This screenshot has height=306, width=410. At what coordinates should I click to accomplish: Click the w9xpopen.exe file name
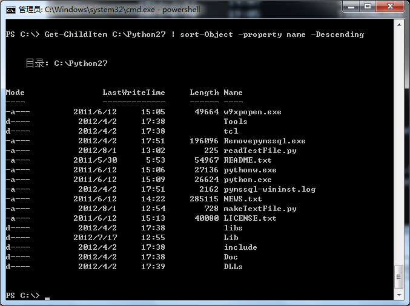pos(253,112)
